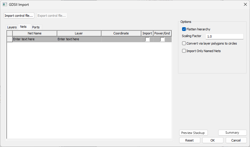Click the Scaling Factor input field
250x147 pixels.
point(225,36)
